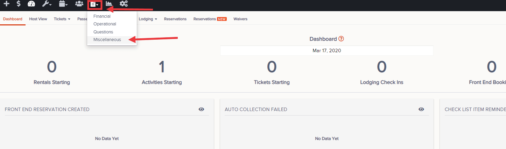Click the Rentals Starting count
This screenshot has height=149, width=506.
[x=52, y=67]
